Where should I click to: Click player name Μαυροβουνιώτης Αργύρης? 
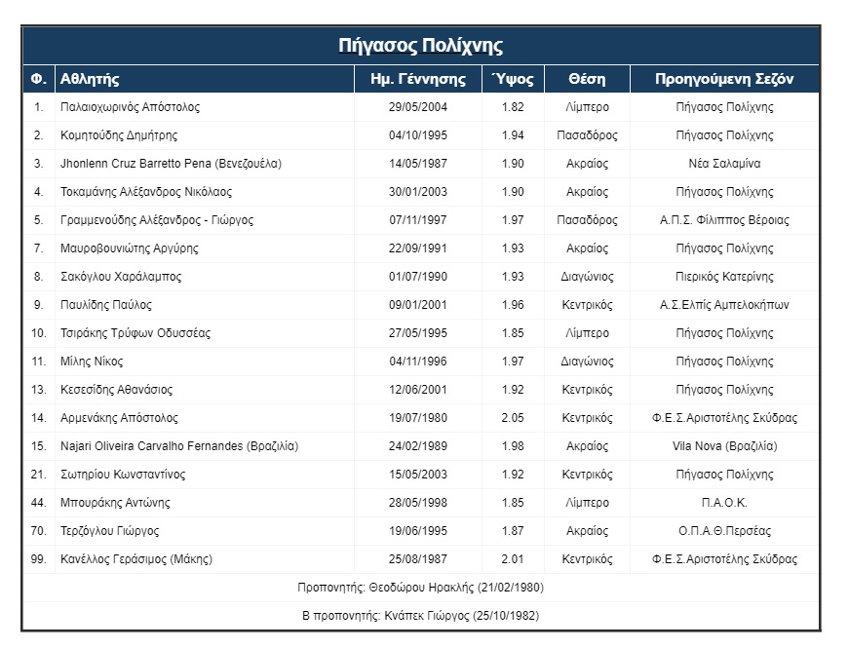pos(129,248)
